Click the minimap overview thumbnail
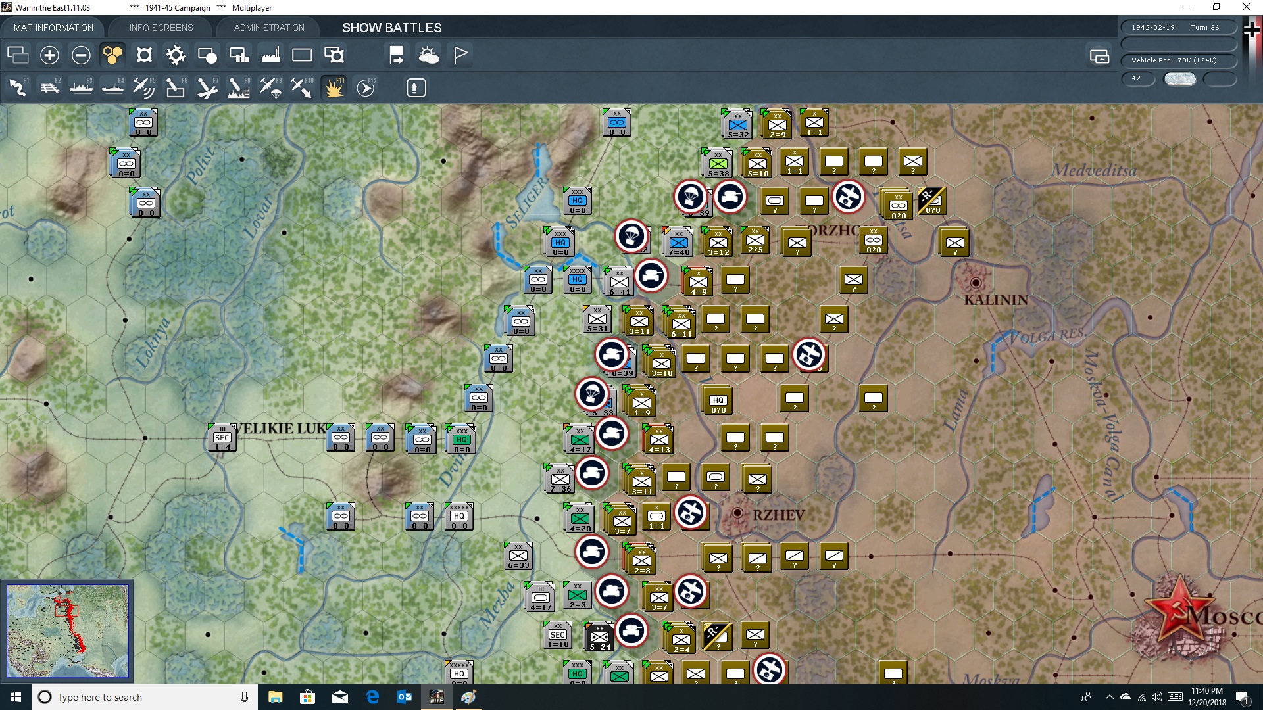The width and height of the screenshot is (1263, 710). pos(67,631)
